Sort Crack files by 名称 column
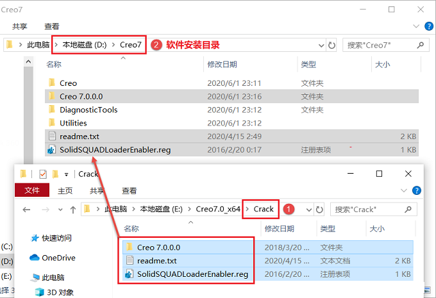 click(131, 229)
